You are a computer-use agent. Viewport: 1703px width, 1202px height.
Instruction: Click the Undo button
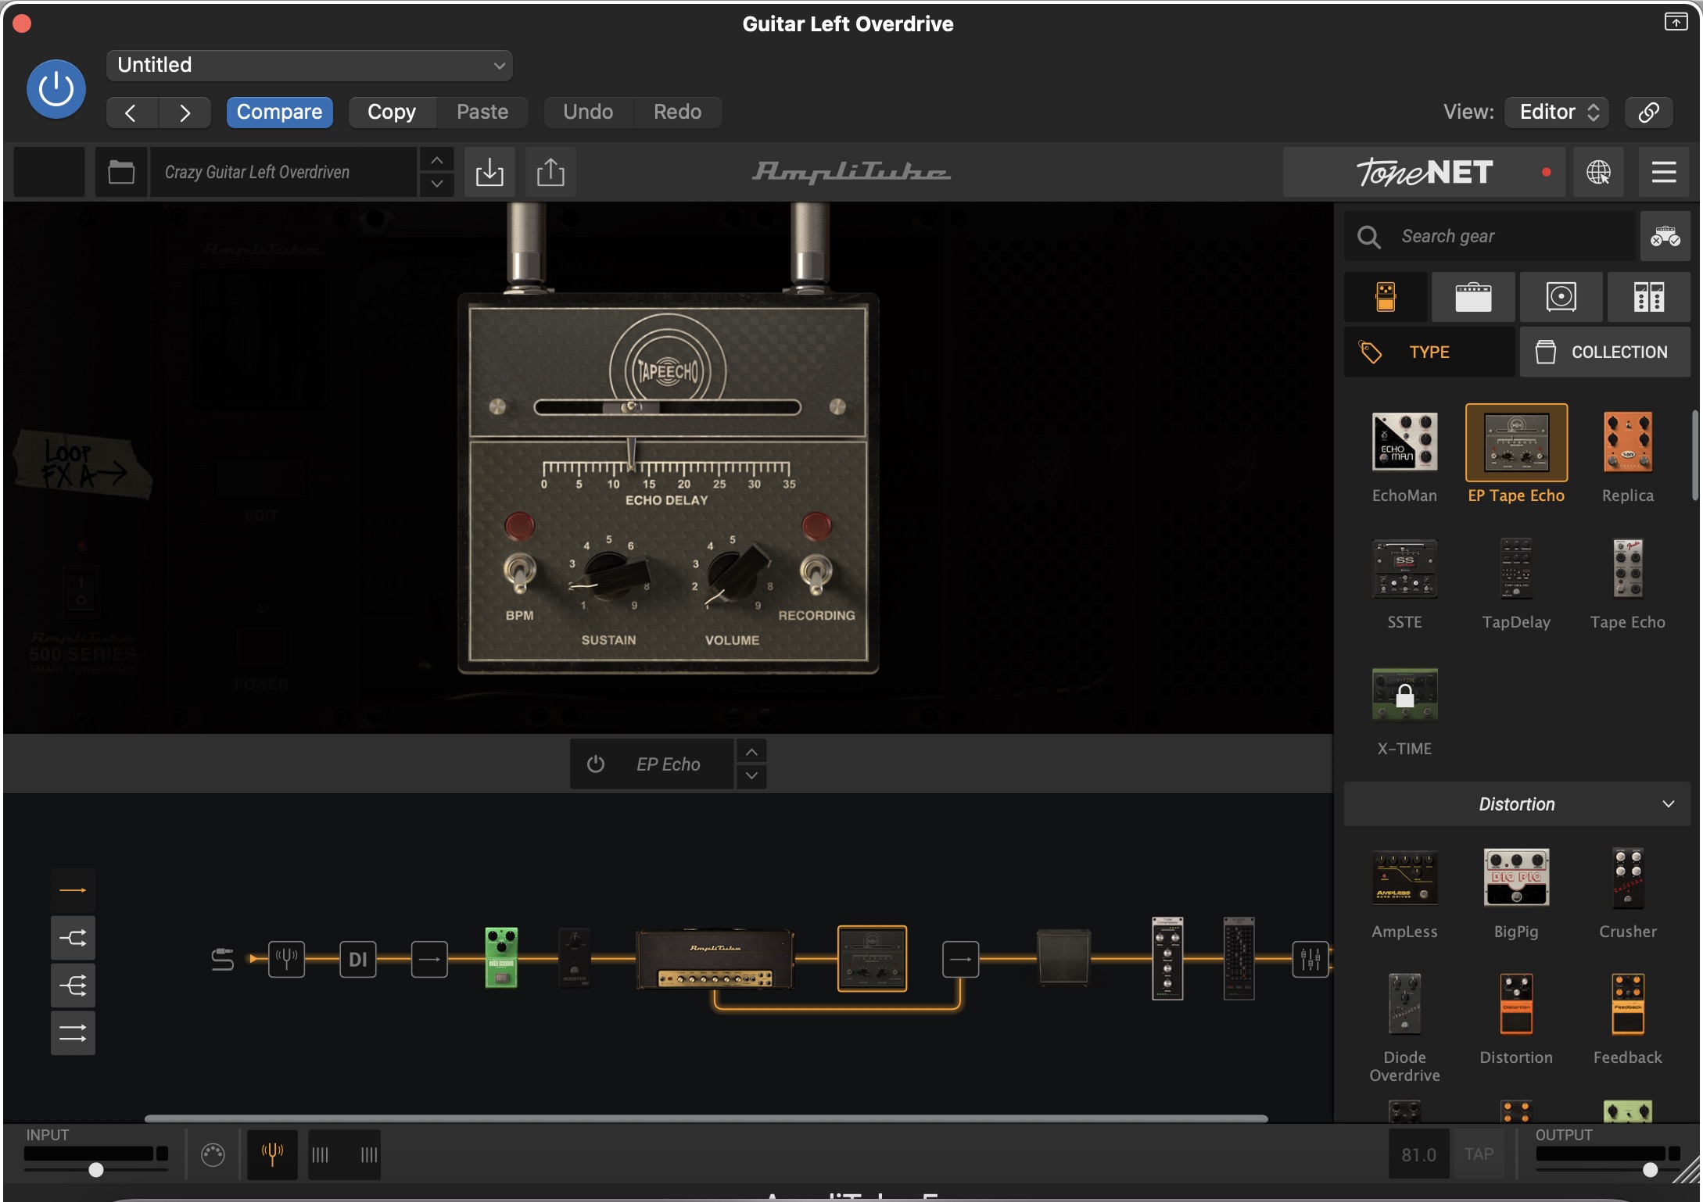pos(588,112)
